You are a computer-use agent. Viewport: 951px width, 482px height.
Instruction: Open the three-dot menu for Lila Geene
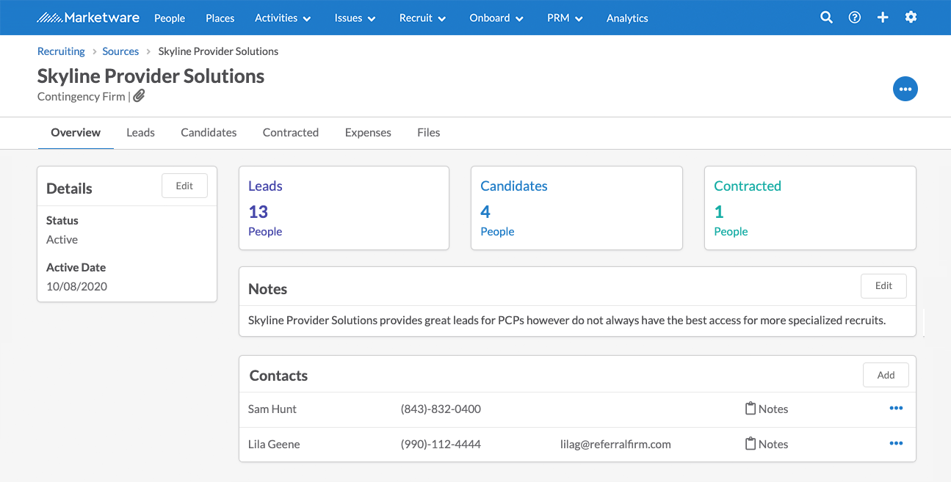(896, 444)
